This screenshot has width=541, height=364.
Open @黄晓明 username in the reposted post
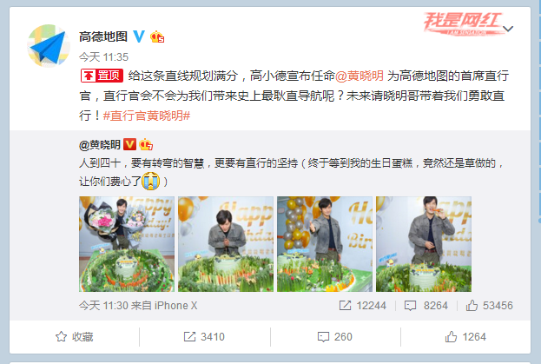[100, 144]
